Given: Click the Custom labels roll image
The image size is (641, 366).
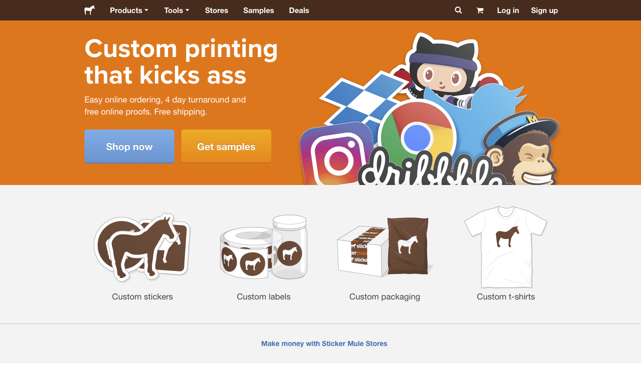Looking at the screenshot, I should (264, 247).
